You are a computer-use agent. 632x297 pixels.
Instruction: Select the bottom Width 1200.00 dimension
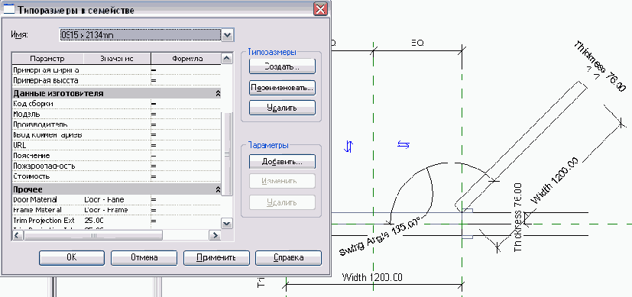click(372, 278)
